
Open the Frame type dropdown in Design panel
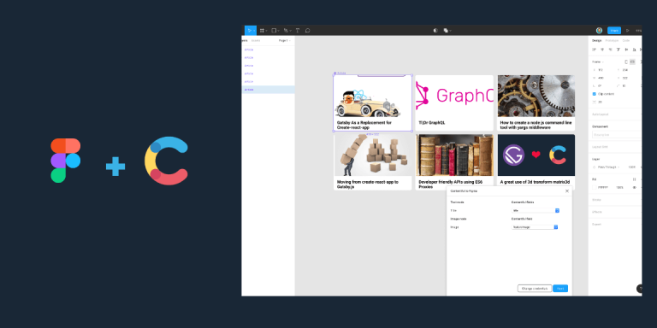pos(598,61)
